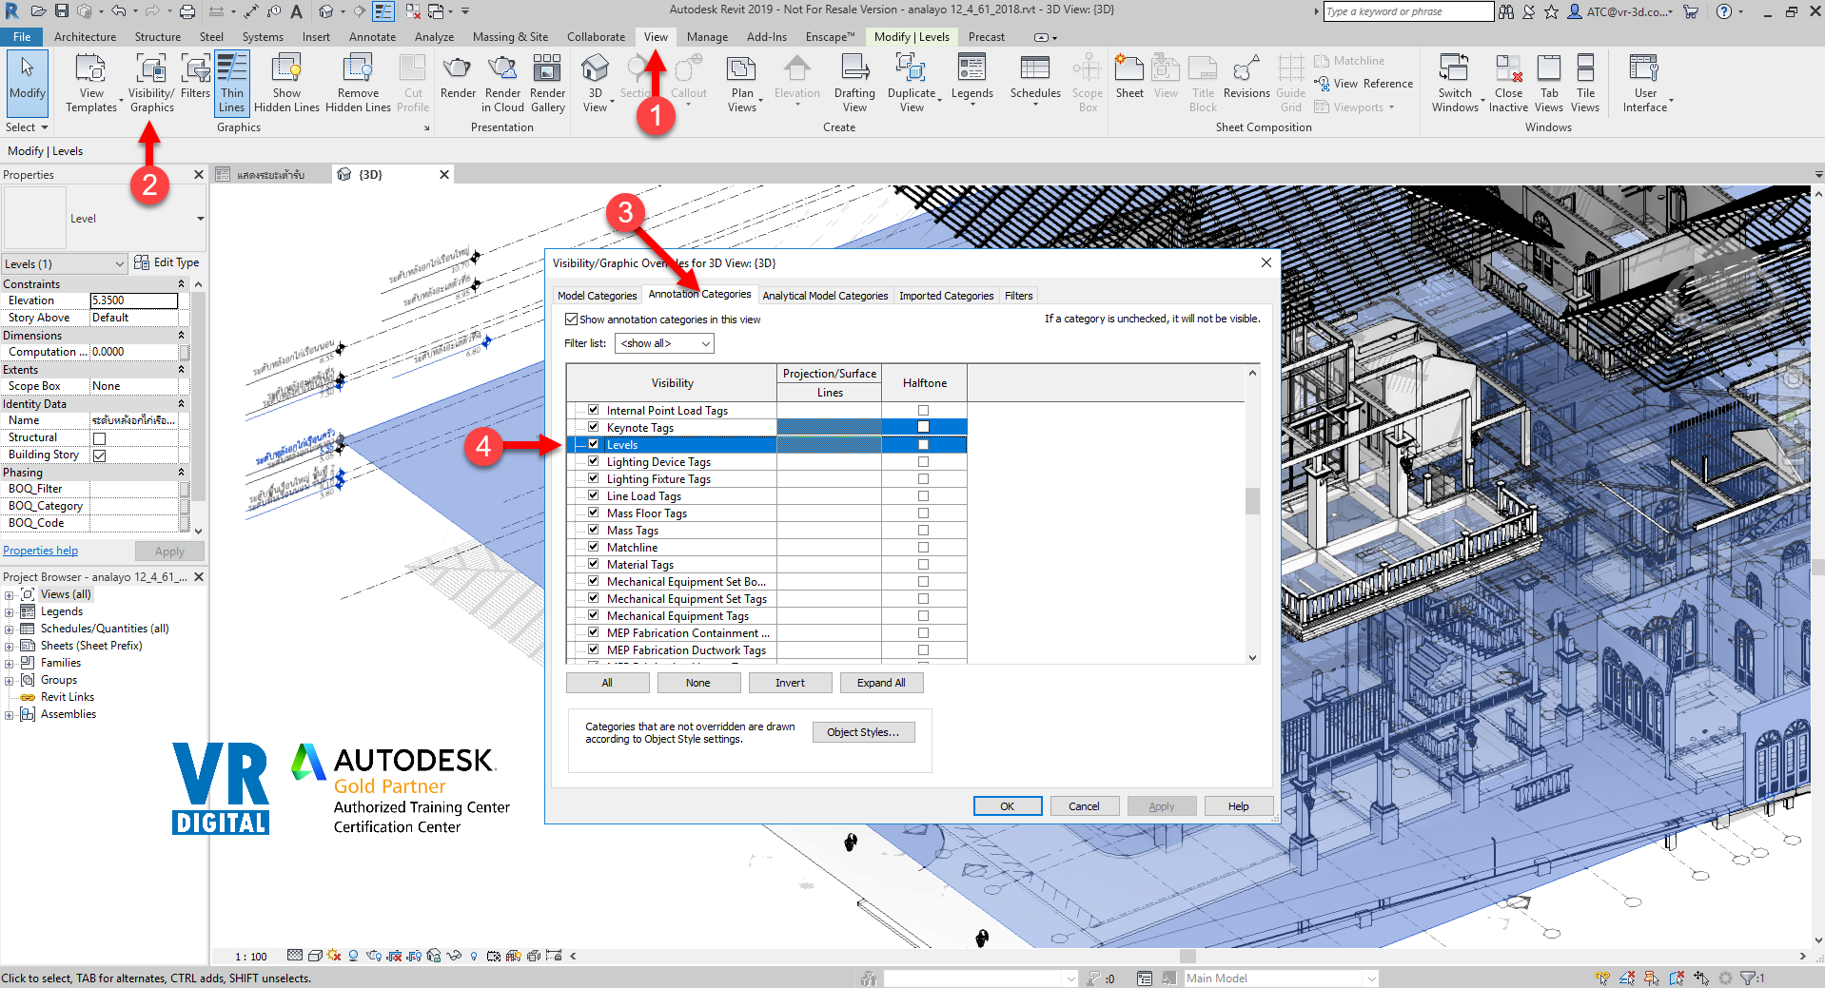Viewport: 1825px width, 988px height.
Task: Open Schedules tool
Action: tap(1035, 78)
